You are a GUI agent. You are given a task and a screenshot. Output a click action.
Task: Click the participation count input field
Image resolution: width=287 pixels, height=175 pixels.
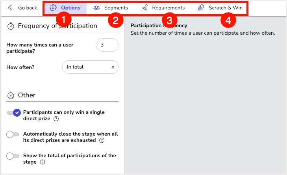pyautogui.click(x=107, y=45)
